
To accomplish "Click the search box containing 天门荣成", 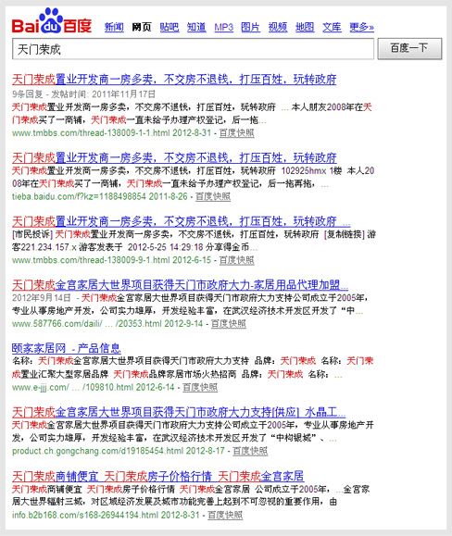I will point(193,49).
